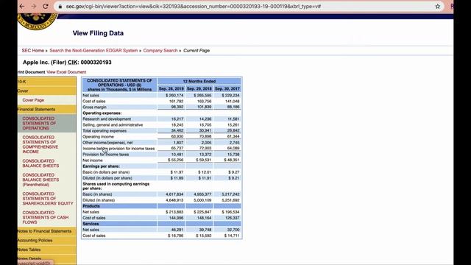Click Diluted (in dollars per share) label
This screenshot has width=471, height=265.
(107, 178)
